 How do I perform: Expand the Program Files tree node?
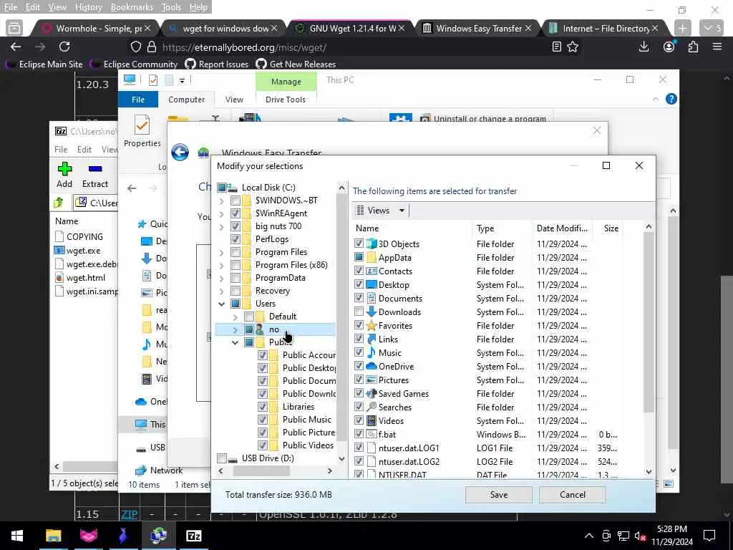coord(222,253)
